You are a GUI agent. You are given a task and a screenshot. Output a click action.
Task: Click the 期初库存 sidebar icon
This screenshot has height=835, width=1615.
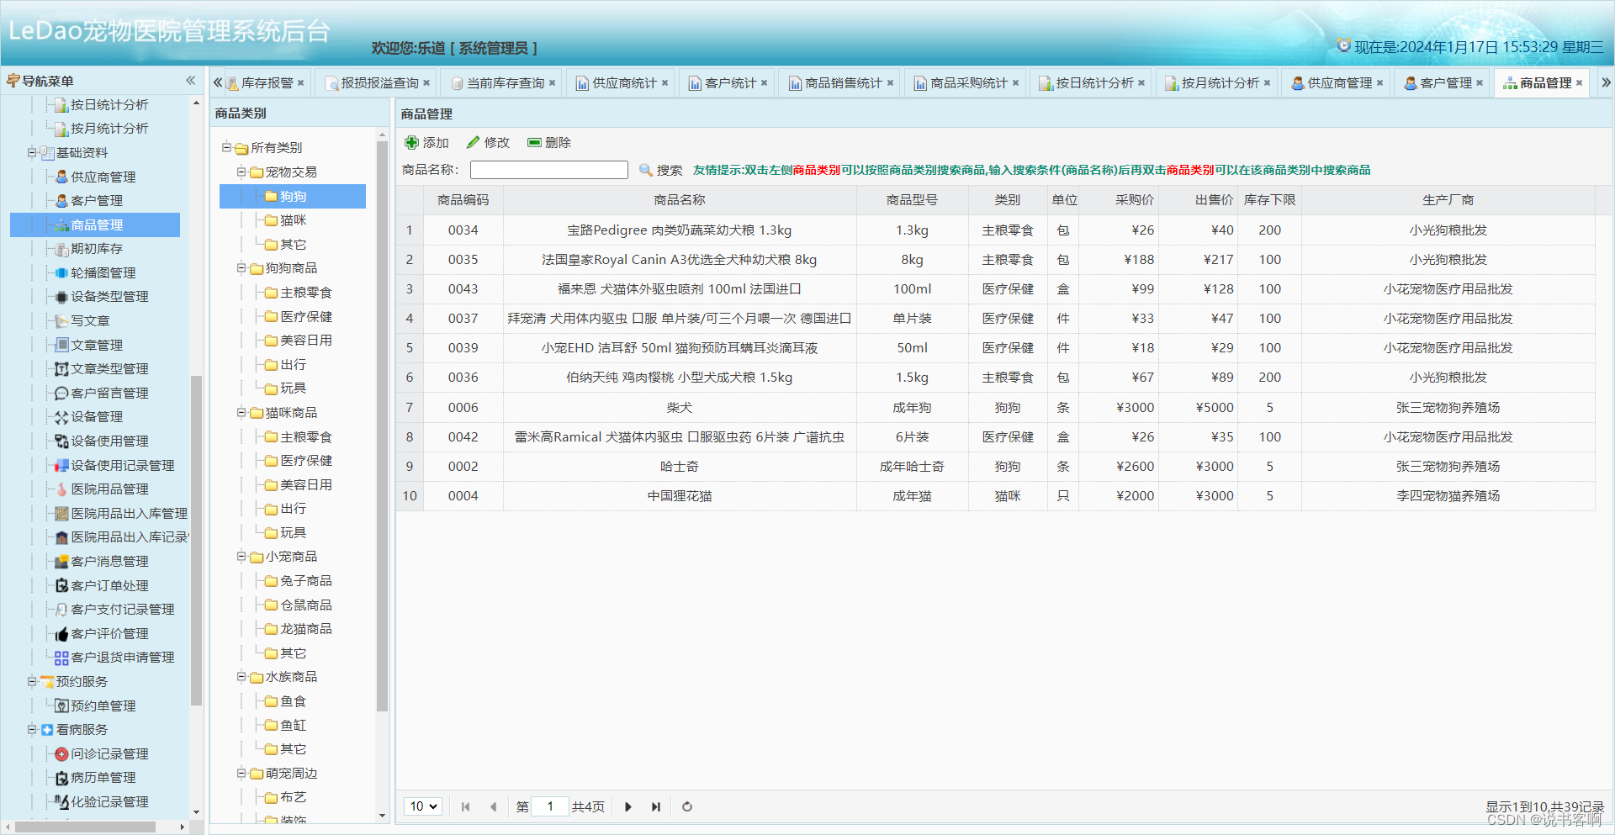60,249
